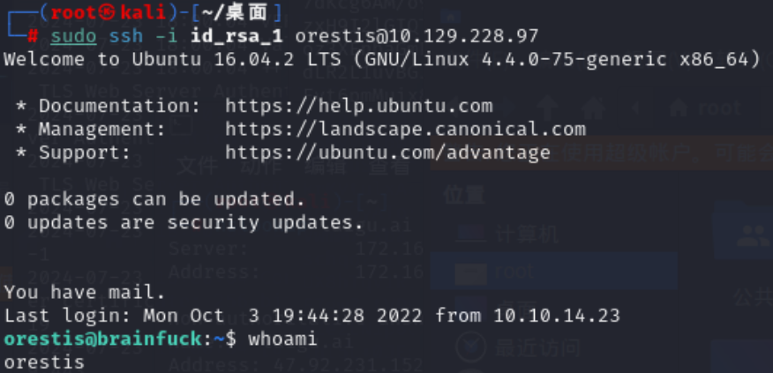Select the highlighted root entry in 位置 sidebar

click(x=554, y=272)
